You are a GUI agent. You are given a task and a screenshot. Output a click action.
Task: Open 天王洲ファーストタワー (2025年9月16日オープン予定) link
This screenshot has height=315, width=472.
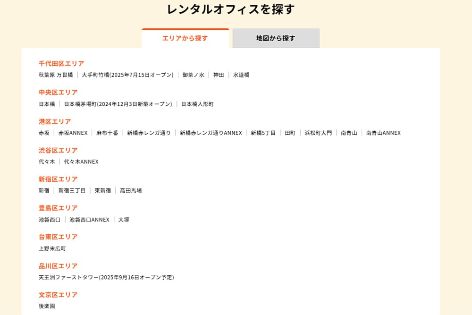point(106,277)
